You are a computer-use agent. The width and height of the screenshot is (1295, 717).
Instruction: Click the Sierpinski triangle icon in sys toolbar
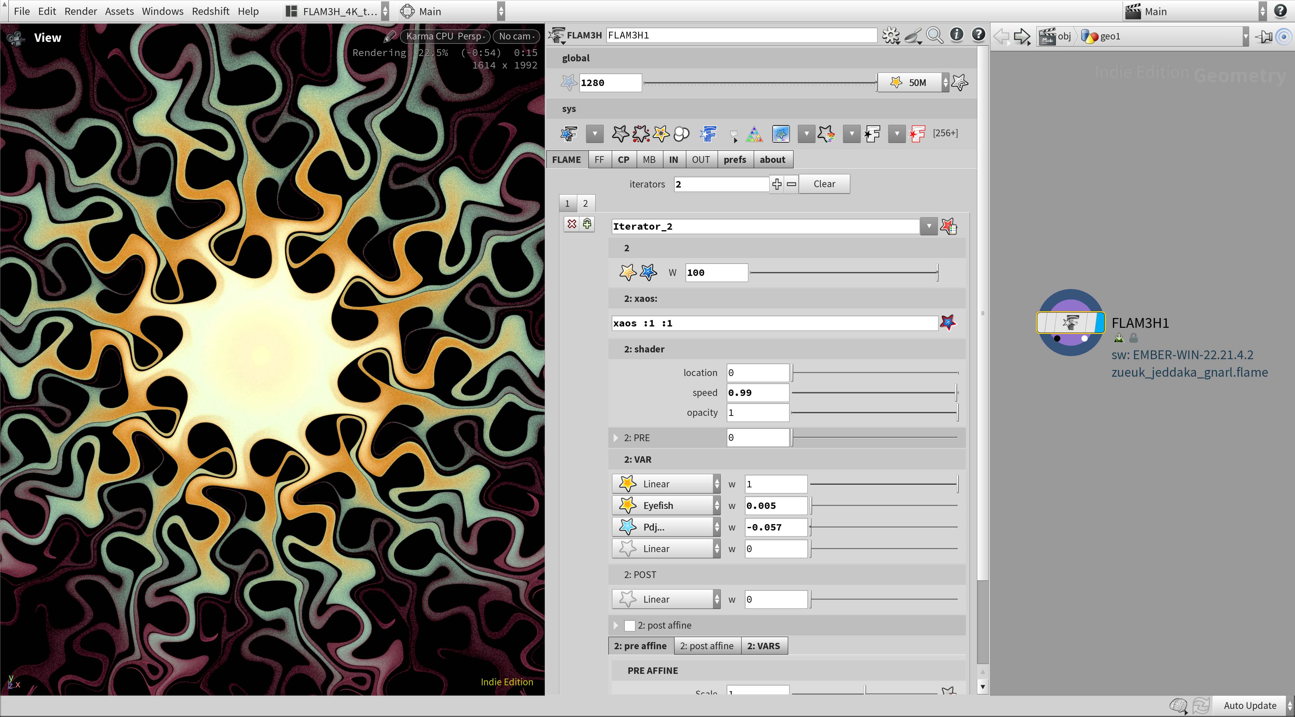754,134
